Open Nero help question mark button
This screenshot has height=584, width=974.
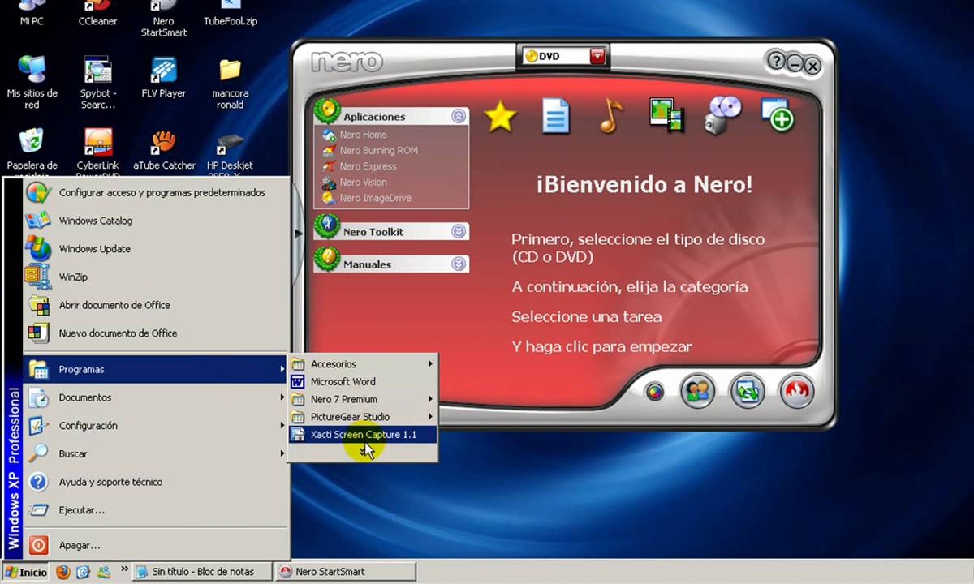coord(775,62)
